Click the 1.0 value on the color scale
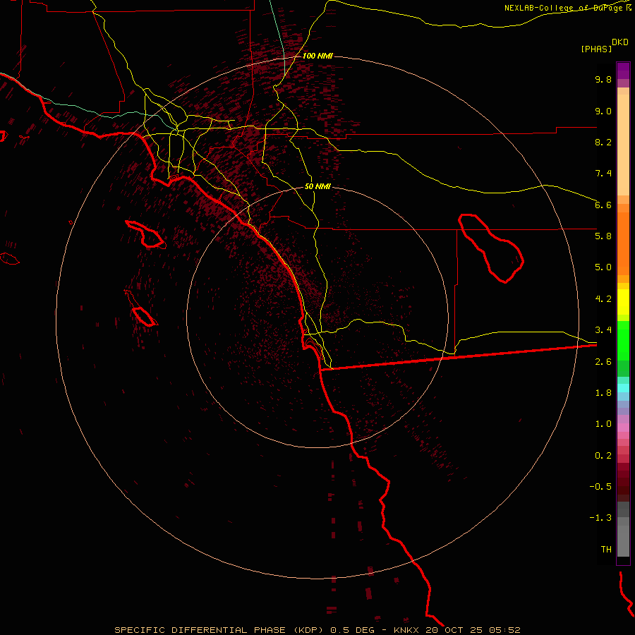This screenshot has height=635, width=635. tap(603, 424)
